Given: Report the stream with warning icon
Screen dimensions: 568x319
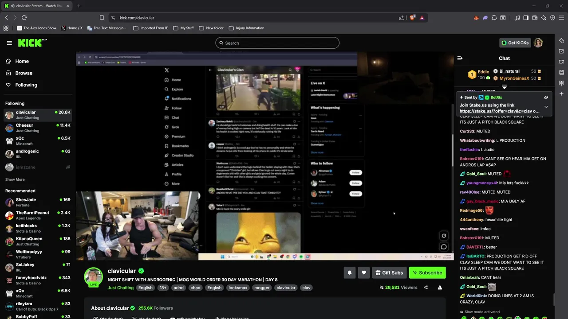Looking at the screenshot, I should tap(440, 288).
